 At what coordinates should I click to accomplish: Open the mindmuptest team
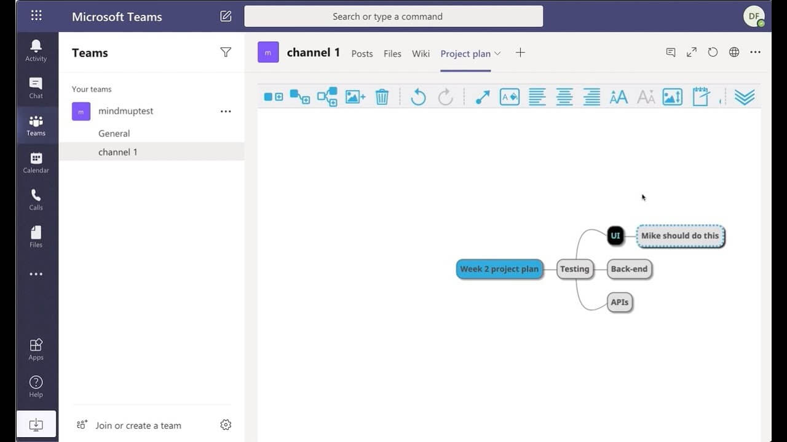pos(126,111)
